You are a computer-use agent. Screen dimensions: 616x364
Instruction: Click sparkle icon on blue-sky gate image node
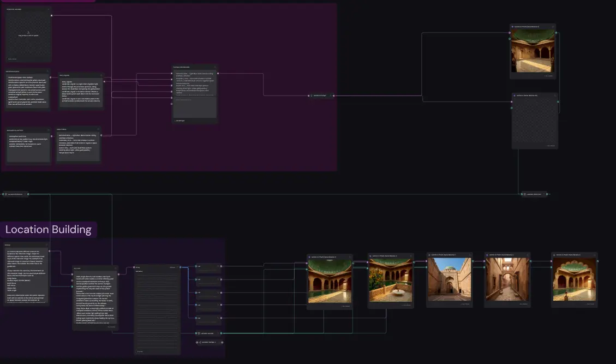tap(429, 255)
